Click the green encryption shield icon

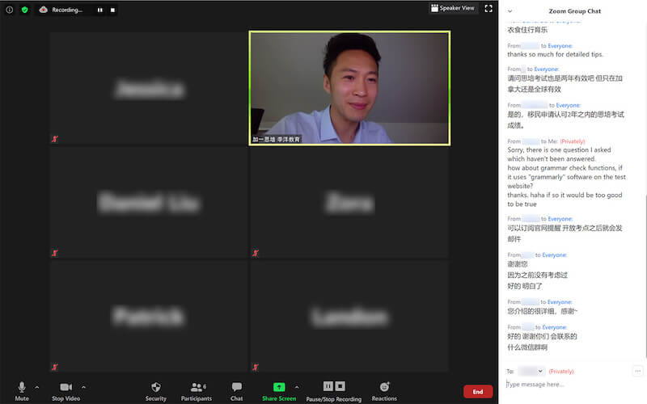(24, 10)
